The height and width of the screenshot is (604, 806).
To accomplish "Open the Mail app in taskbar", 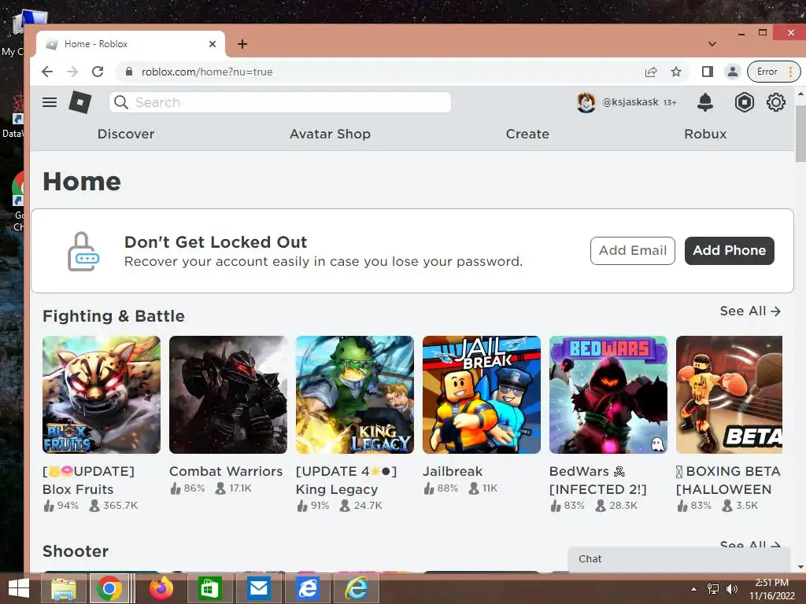I will 258,588.
